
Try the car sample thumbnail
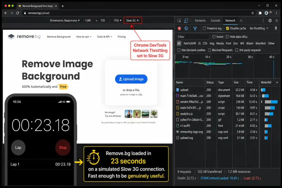[145, 114]
